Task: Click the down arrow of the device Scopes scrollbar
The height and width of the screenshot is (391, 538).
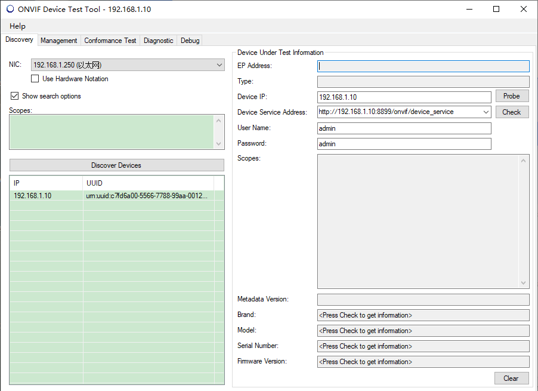Action: [523, 283]
